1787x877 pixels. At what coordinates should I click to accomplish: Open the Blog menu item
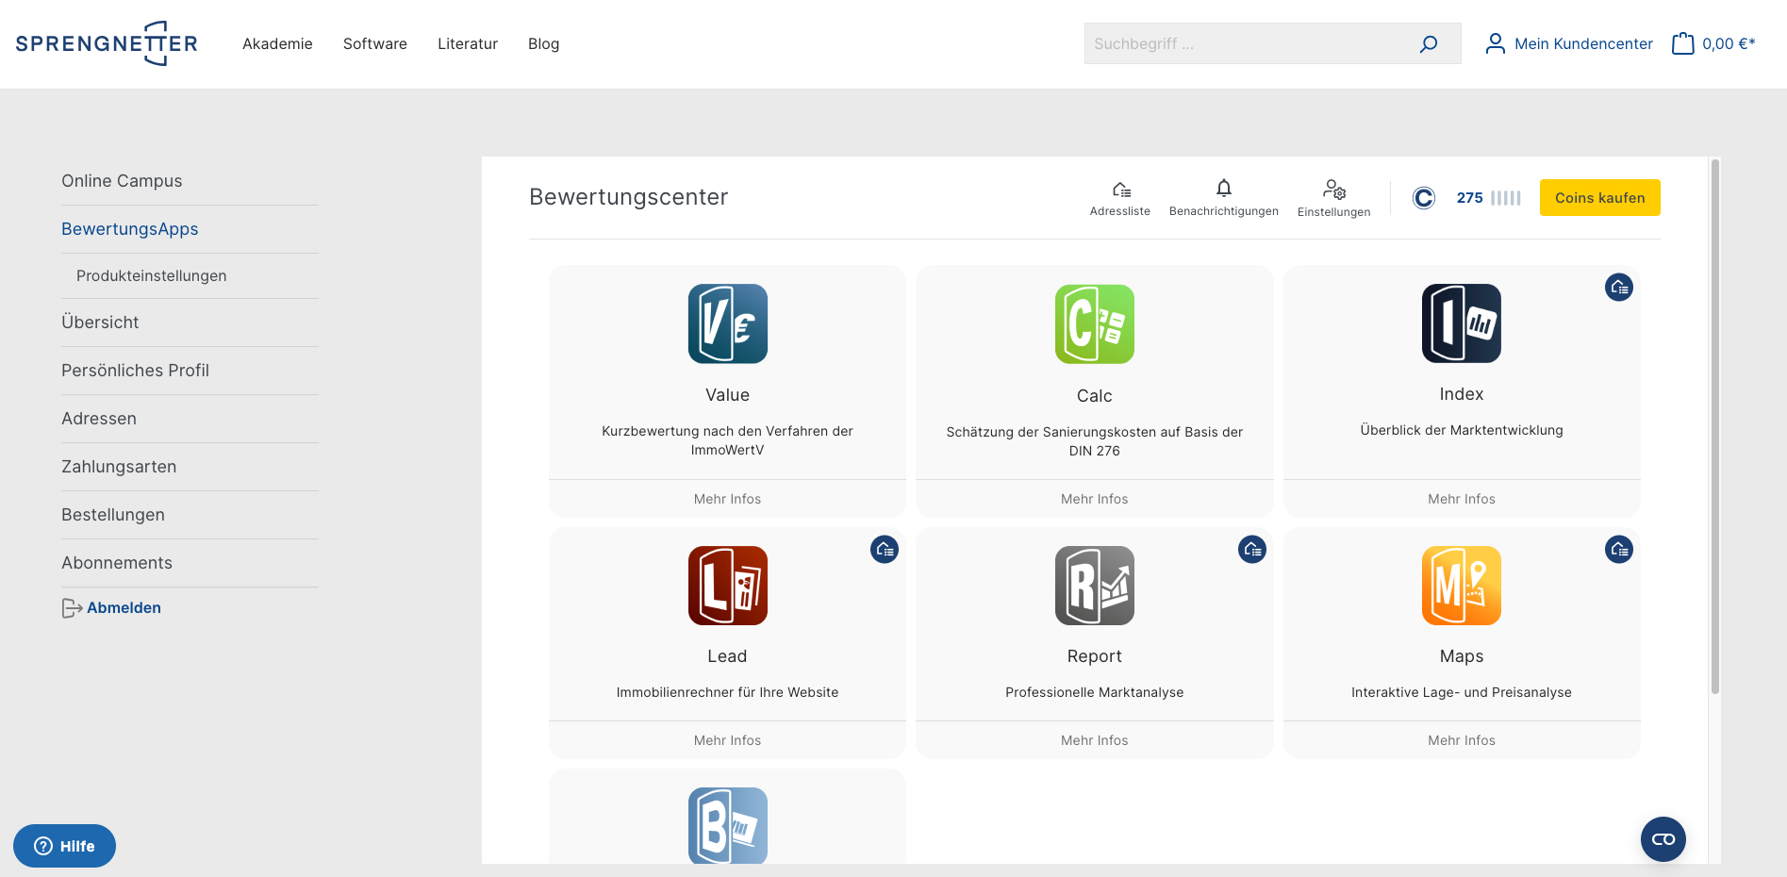(x=543, y=43)
